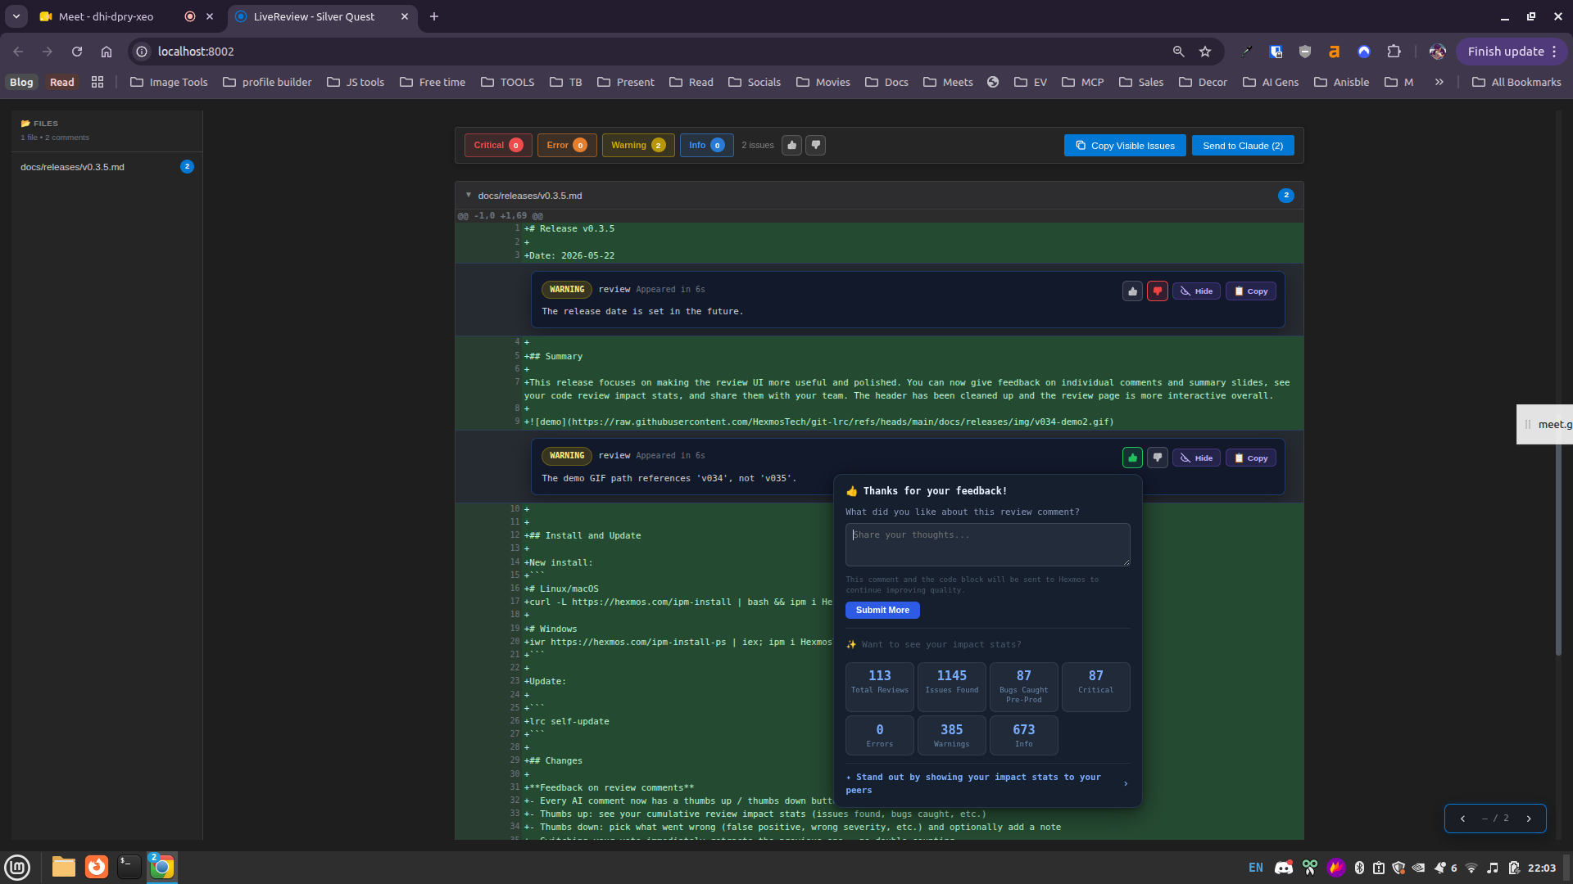Copy the 'demo GIF path' warning comment
Viewport: 1573px width, 884px height.
coord(1250,458)
